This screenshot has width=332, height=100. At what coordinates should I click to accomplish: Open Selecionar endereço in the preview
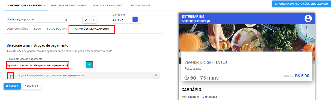click(196, 21)
